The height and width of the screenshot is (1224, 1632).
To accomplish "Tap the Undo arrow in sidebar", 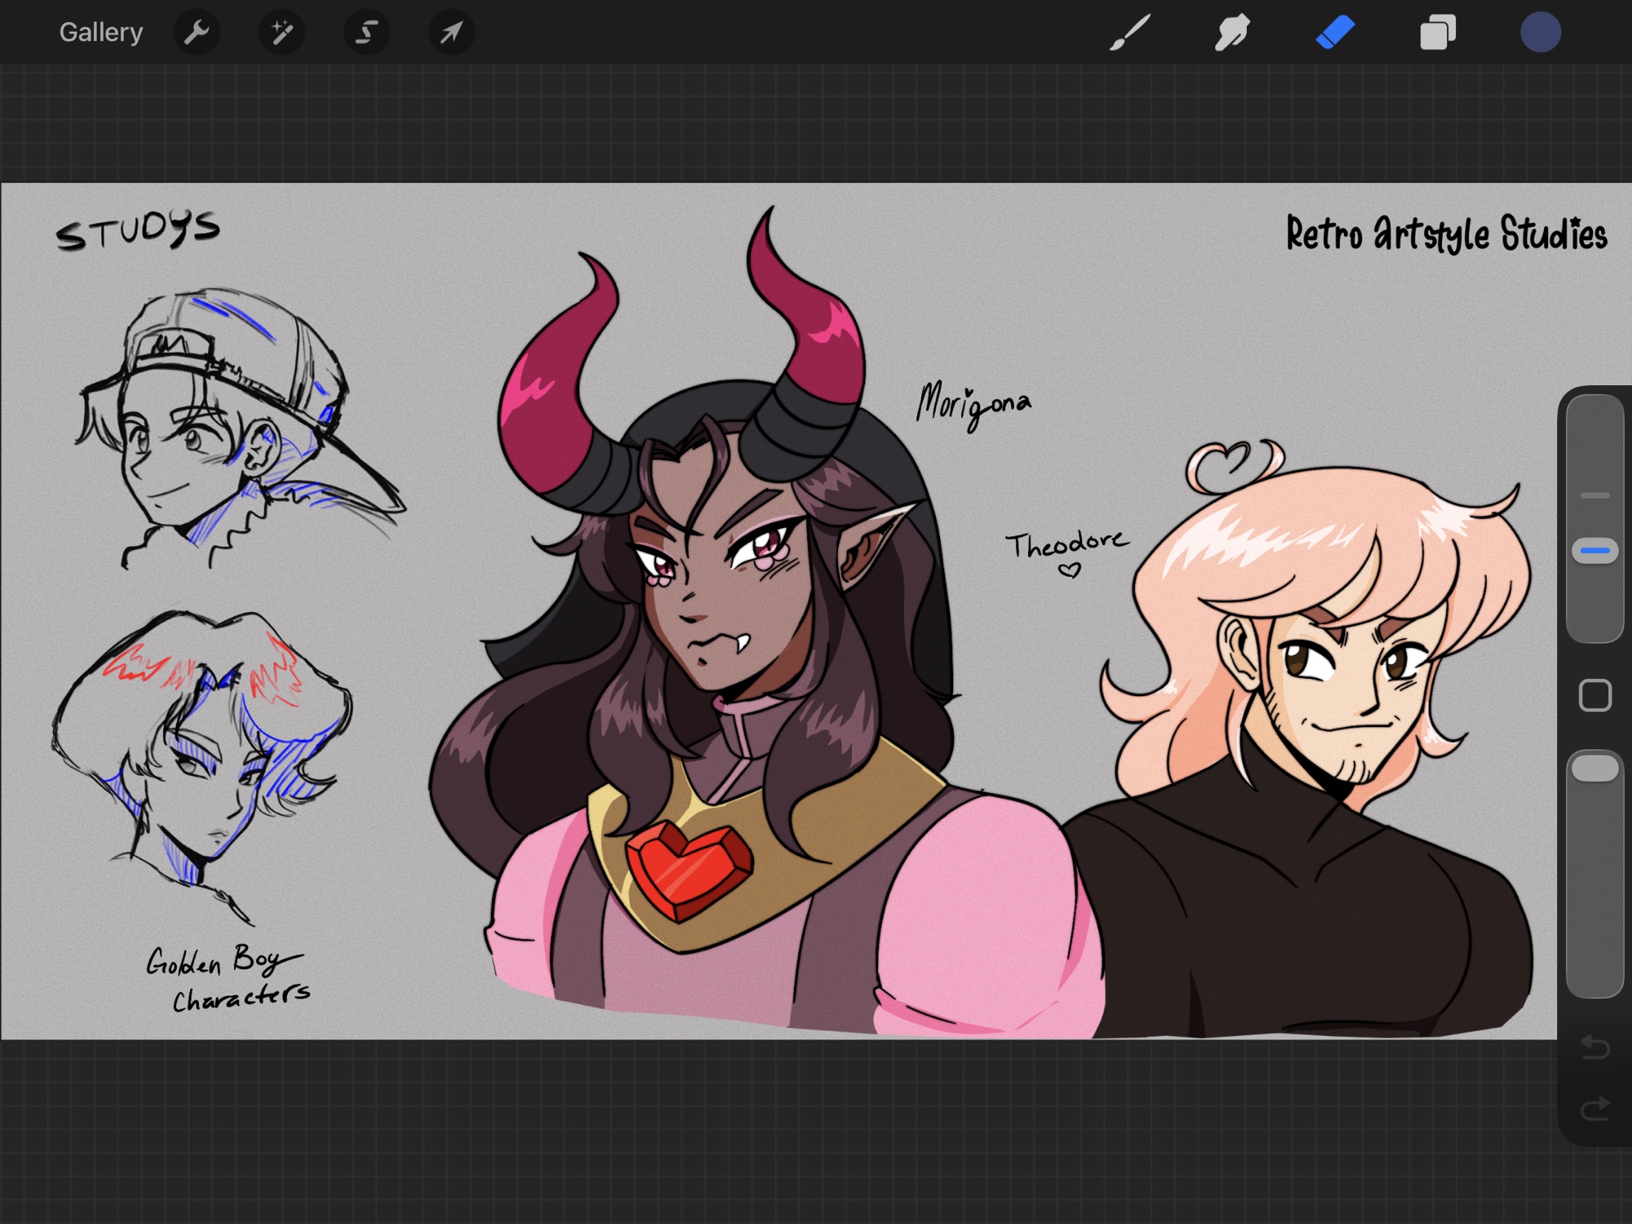I will [1594, 1046].
